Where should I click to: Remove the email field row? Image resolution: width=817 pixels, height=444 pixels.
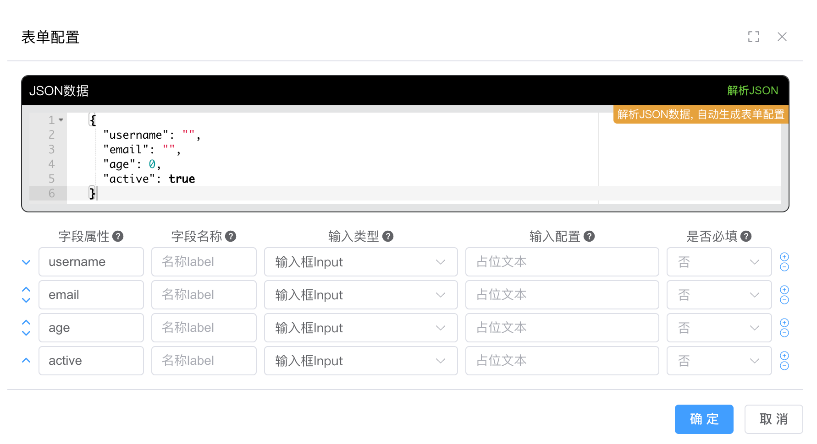[x=784, y=300]
